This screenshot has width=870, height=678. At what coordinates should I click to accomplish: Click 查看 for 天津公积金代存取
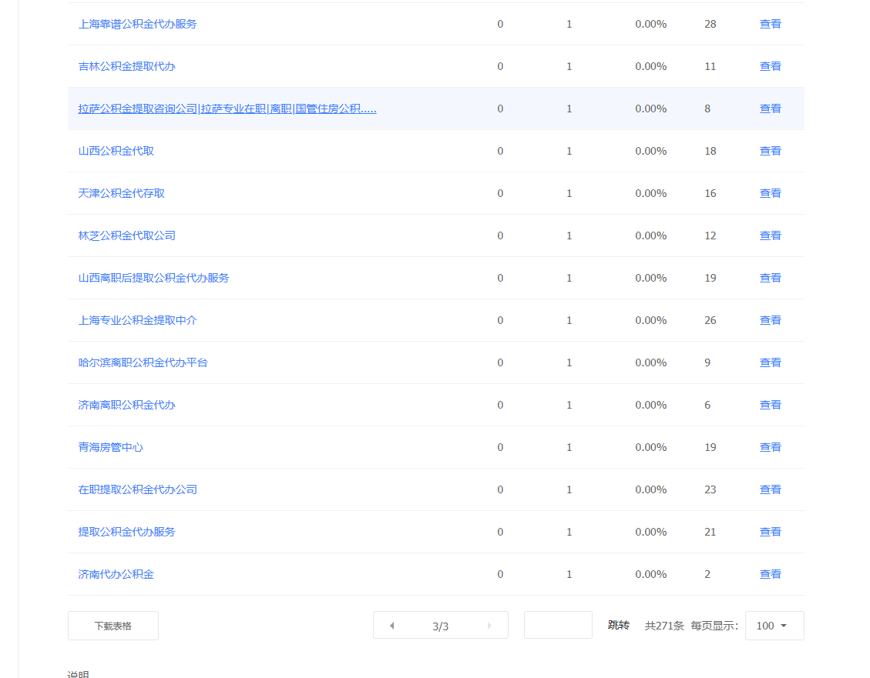pos(770,193)
